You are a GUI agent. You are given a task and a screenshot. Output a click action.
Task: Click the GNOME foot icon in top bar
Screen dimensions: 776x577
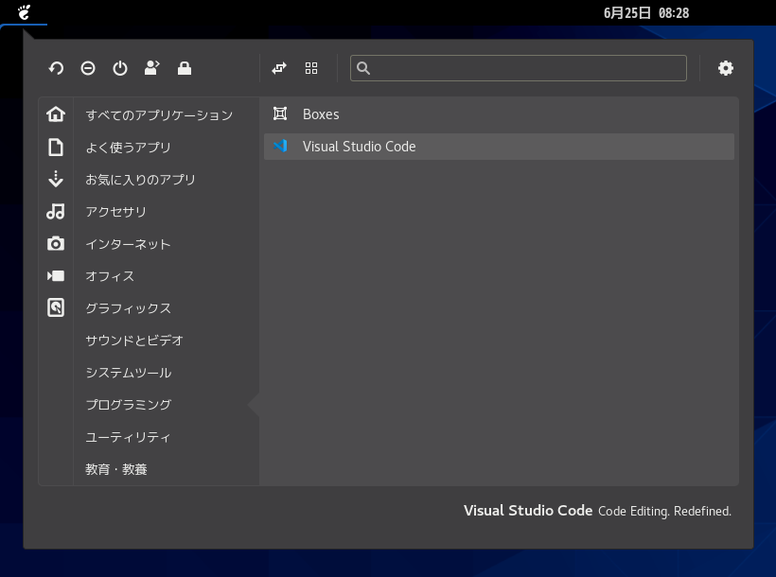(24, 12)
